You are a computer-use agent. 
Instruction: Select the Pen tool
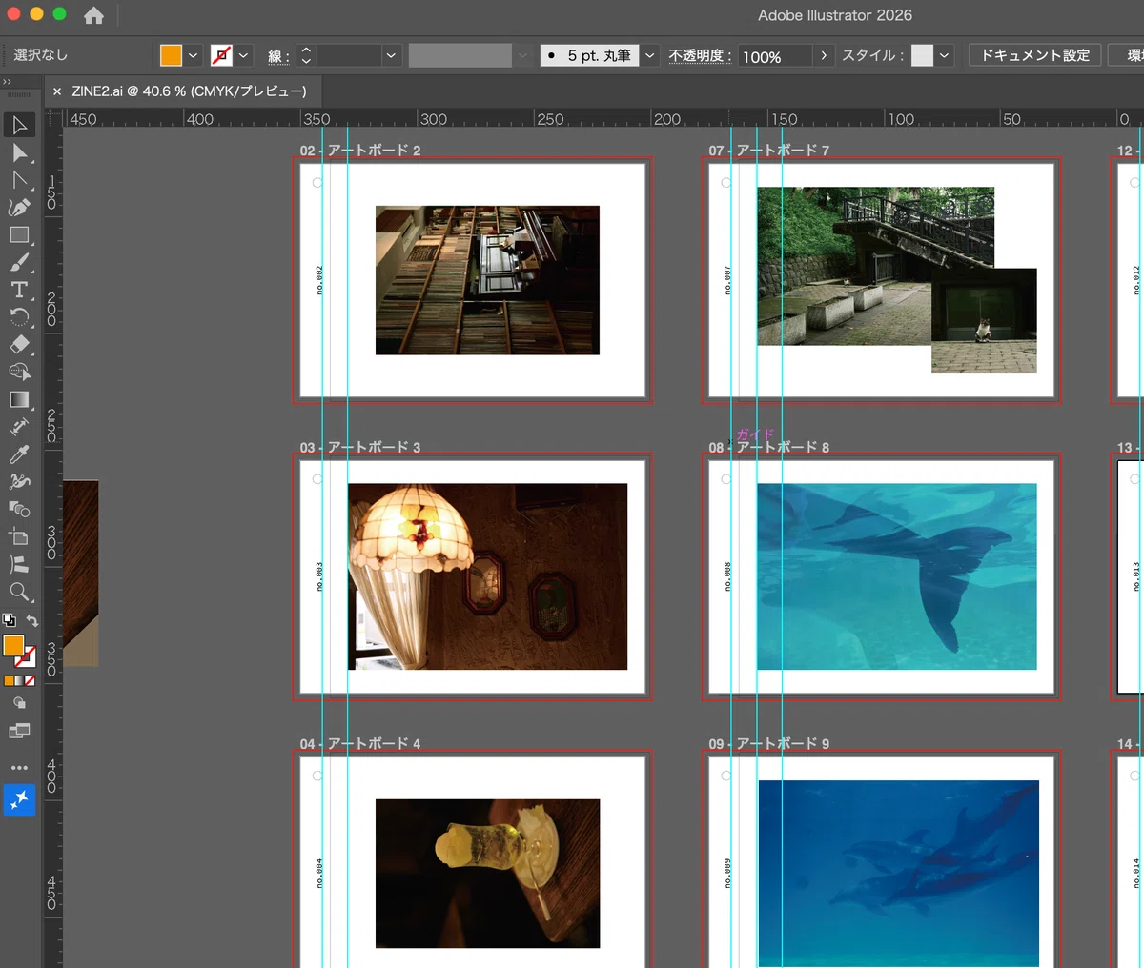point(19,208)
